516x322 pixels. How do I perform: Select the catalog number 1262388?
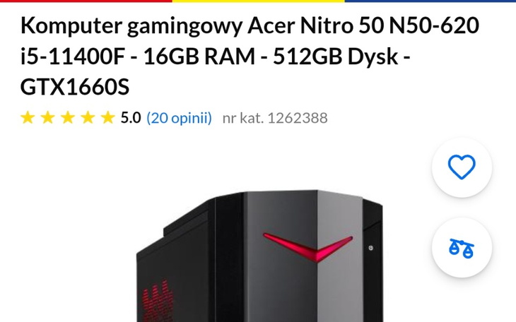(x=298, y=118)
